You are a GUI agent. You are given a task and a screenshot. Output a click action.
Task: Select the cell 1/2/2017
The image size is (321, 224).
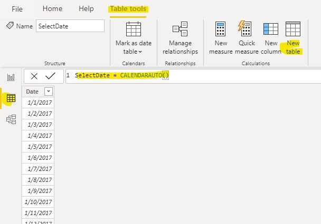[x=38, y=114]
